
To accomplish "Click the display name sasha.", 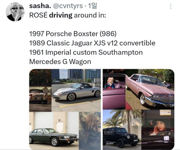I will click(40, 6).
